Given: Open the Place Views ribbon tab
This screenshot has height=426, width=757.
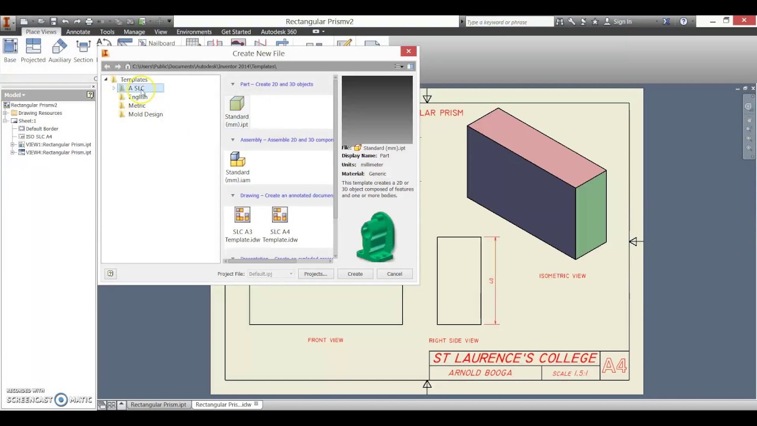Looking at the screenshot, I should 41,32.
